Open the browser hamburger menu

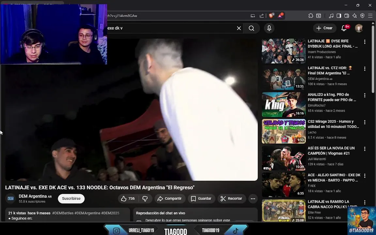[x=370, y=16]
